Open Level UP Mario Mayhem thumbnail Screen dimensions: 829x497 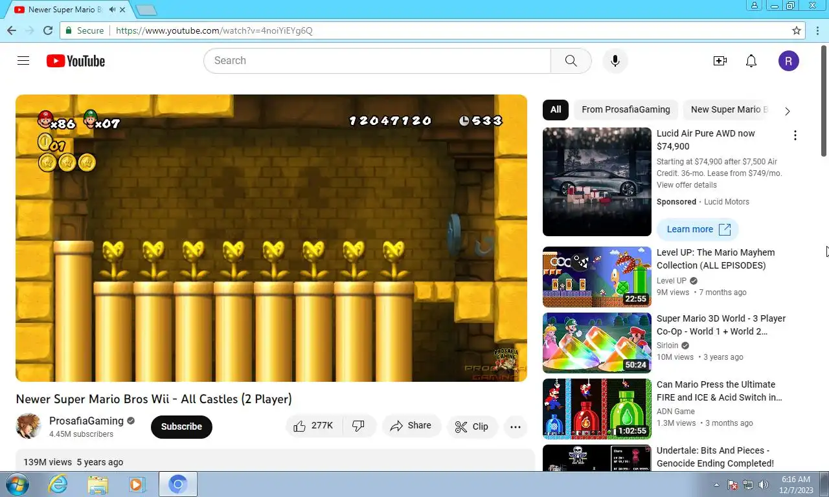[597, 277]
